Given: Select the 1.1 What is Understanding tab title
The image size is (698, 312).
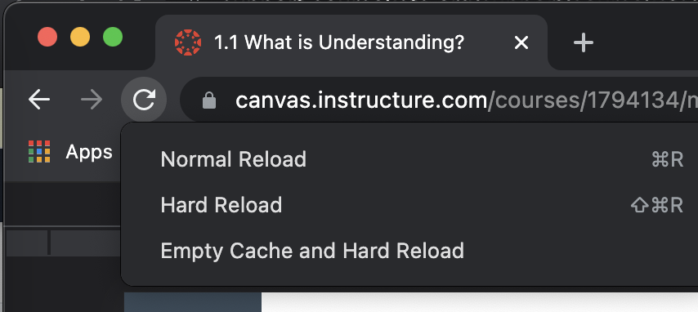Looking at the screenshot, I should [x=339, y=42].
